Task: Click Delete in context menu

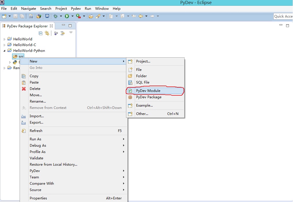Action: 74,89
